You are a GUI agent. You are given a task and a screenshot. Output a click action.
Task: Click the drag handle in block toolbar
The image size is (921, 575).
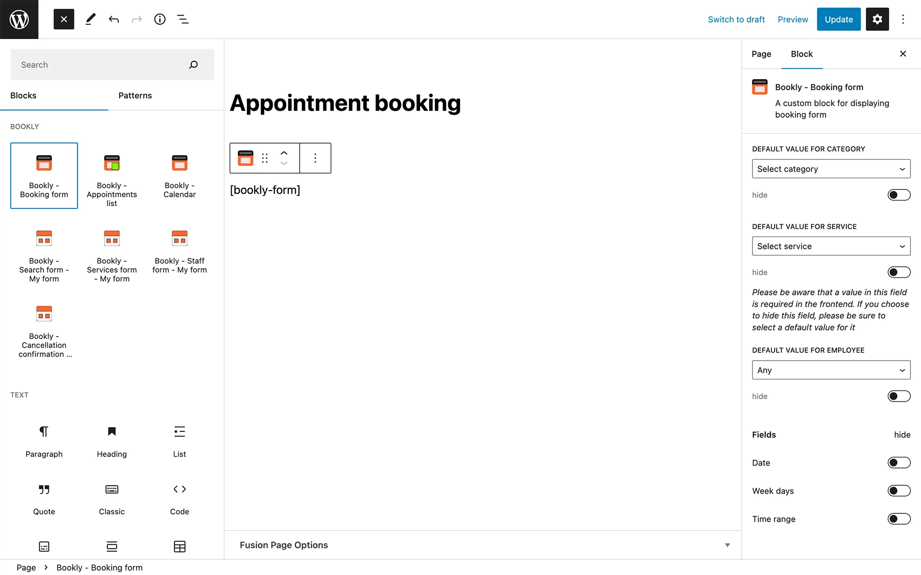click(265, 158)
